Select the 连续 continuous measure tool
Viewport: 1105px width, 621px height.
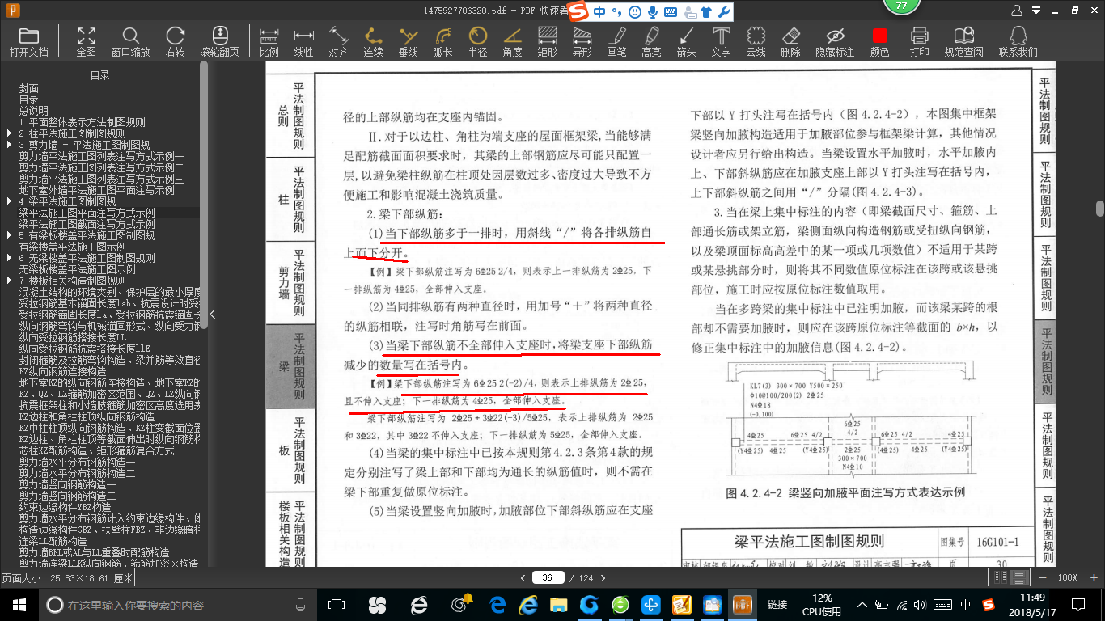point(373,41)
